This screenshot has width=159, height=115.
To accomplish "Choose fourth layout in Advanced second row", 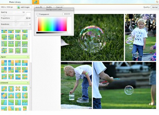I will click(x=25, y=96).
